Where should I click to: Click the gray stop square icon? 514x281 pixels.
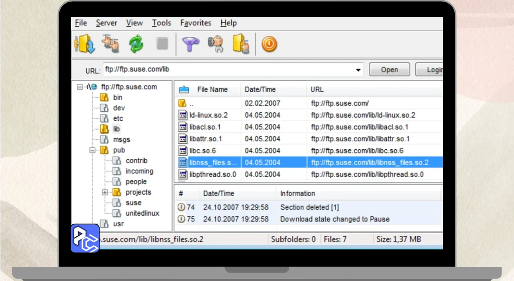[x=162, y=44]
